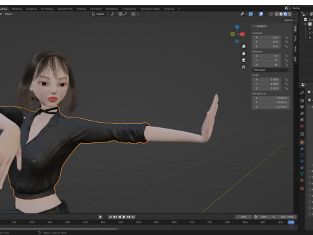Lock the Rotation Y value

[286, 60]
